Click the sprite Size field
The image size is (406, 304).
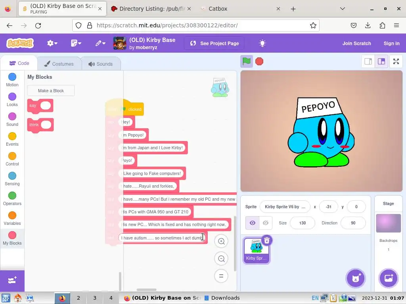(302, 223)
